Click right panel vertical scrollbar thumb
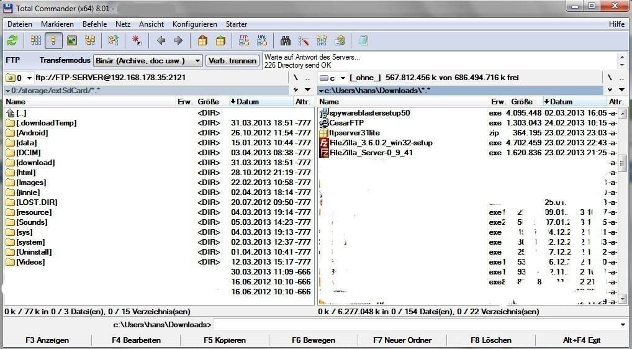The width and height of the screenshot is (632, 349). click(622, 163)
